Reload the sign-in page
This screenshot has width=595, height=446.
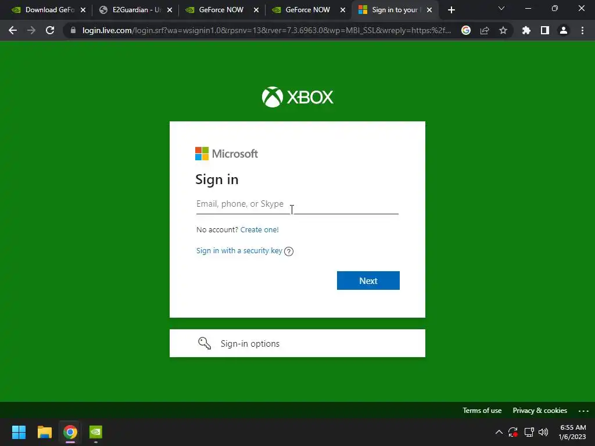click(50, 30)
